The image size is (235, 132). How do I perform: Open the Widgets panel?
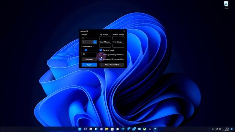[x=96, y=129]
